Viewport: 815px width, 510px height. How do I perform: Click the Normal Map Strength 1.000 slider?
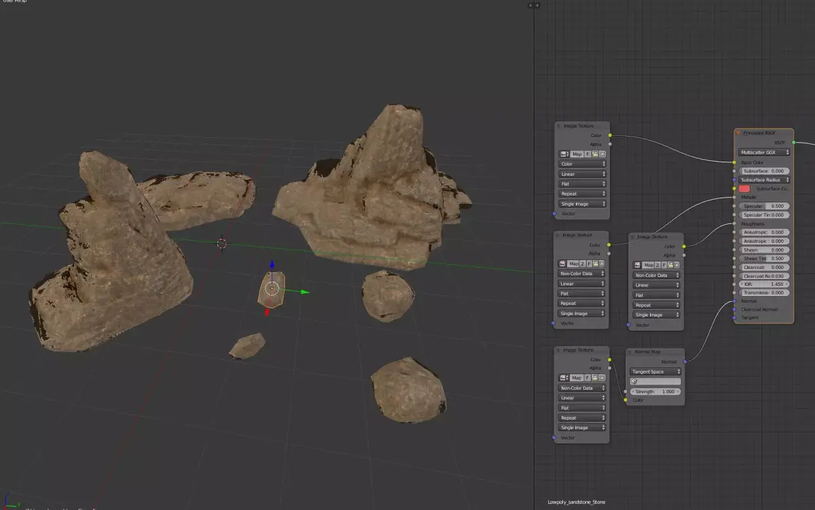655,392
